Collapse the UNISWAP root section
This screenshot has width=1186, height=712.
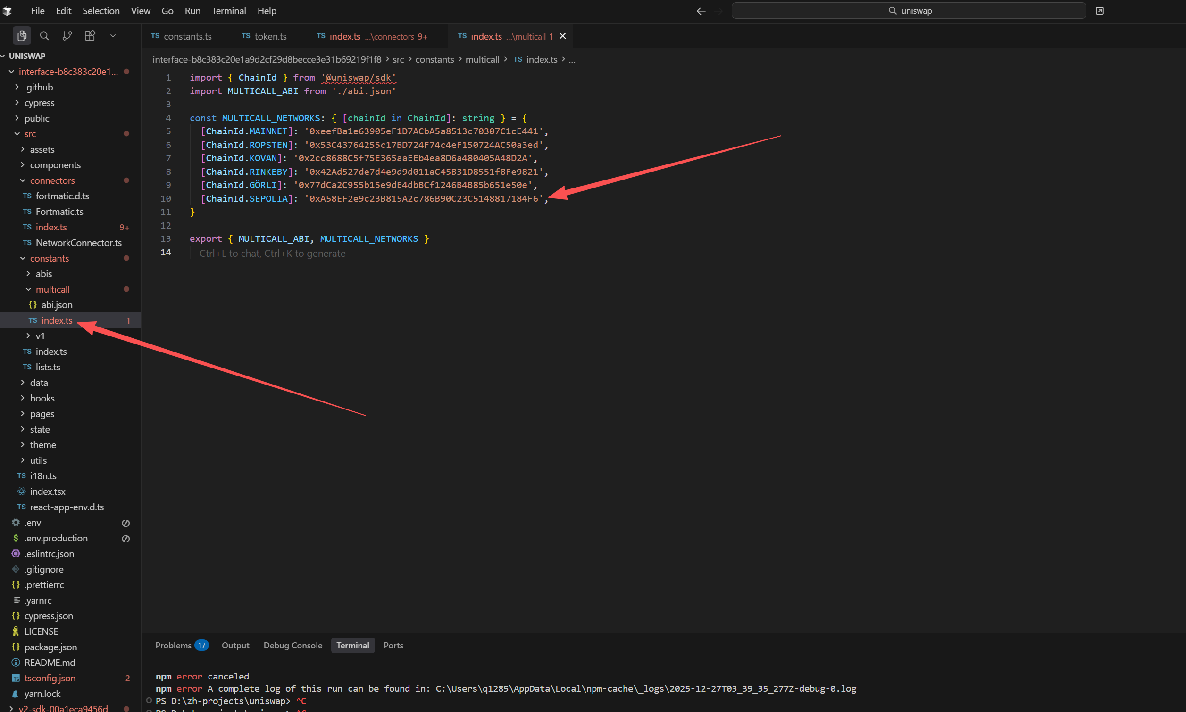27,56
